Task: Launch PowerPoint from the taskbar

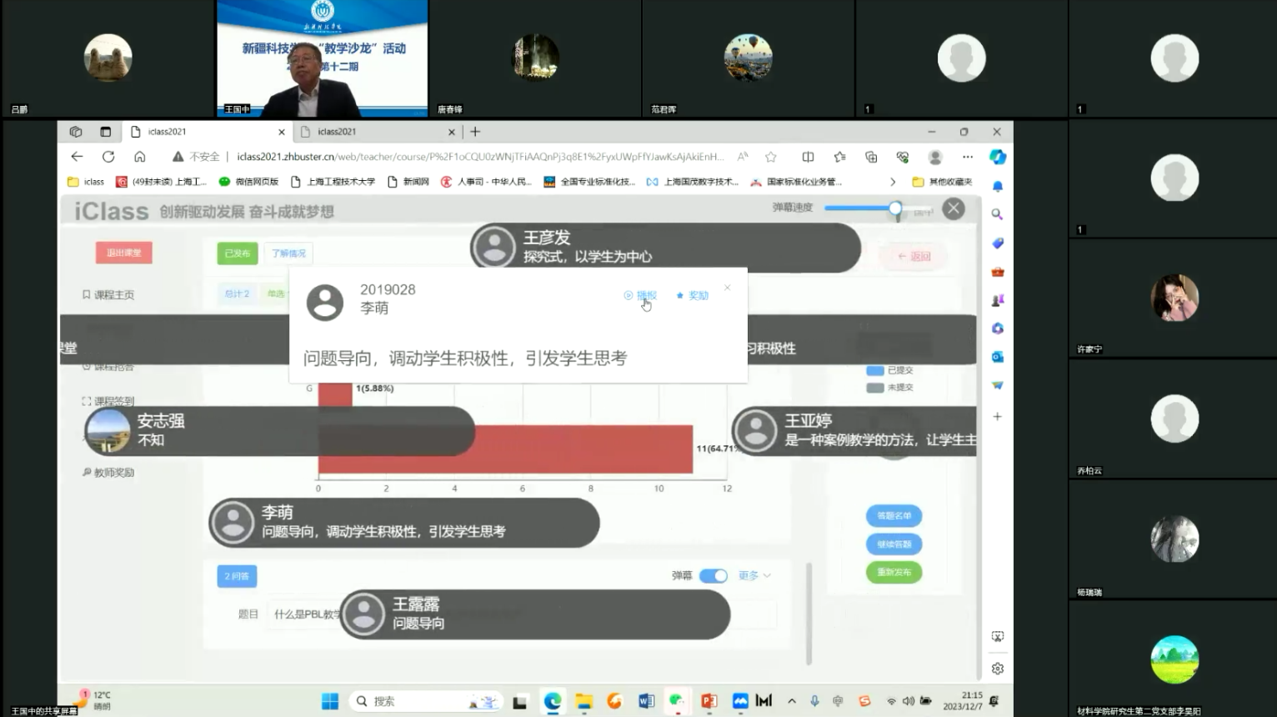Action: coord(709,701)
